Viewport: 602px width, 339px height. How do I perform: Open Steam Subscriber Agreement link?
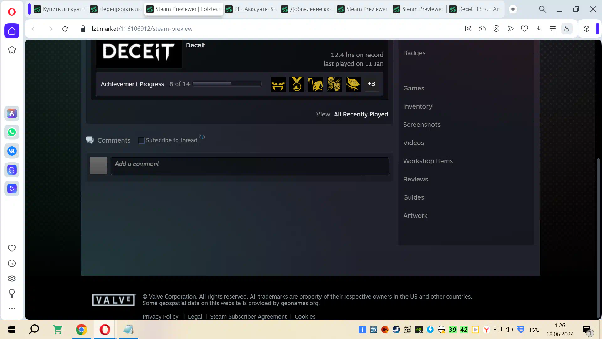pyautogui.click(x=248, y=316)
